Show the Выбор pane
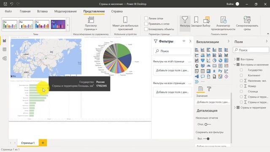Image resolution: width=270 pixels, height=152 pixels. point(206,22)
